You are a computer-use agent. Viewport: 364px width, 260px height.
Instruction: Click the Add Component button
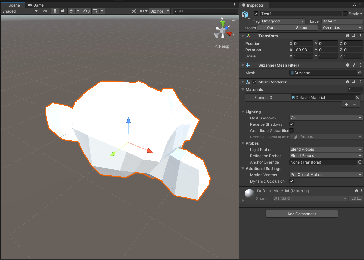pyautogui.click(x=301, y=214)
